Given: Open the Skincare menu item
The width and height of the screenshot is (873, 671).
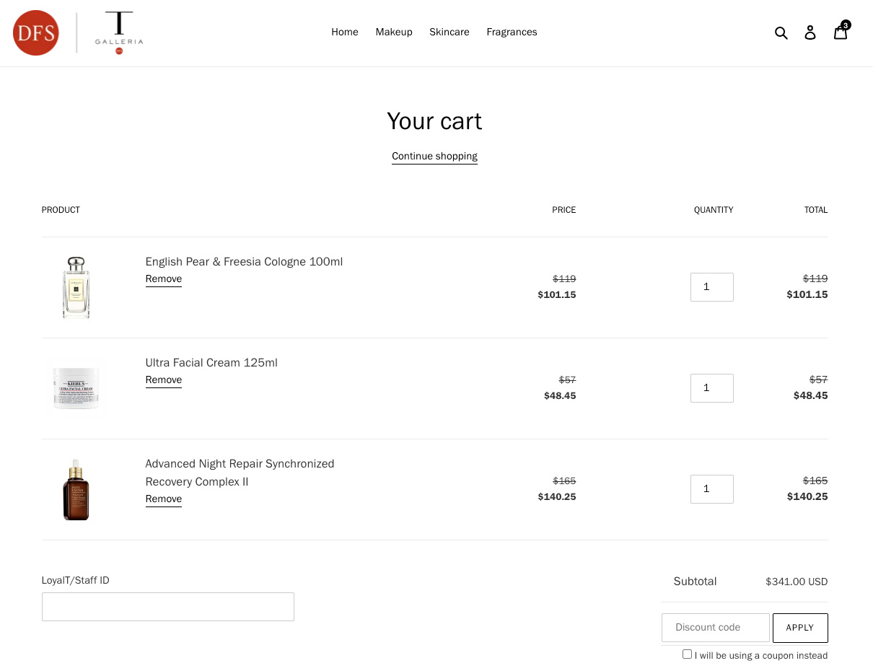Looking at the screenshot, I should pos(449,32).
